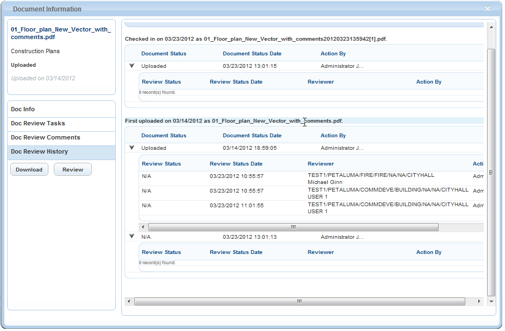Click the bottom horizontal scrollbar thumb
The height and width of the screenshot is (331, 505).
click(x=299, y=301)
